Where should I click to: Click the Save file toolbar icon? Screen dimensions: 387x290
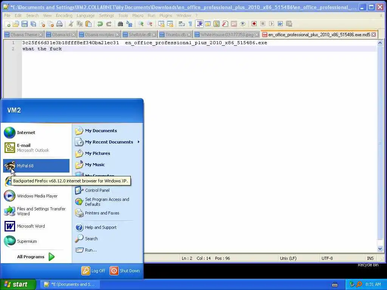pos(25,24)
